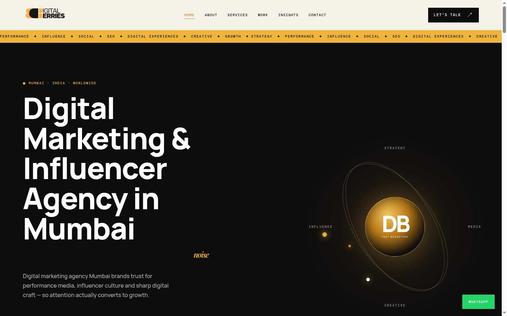The image size is (507, 316).
Task: Open the Insights nav link
Action: tap(288, 15)
